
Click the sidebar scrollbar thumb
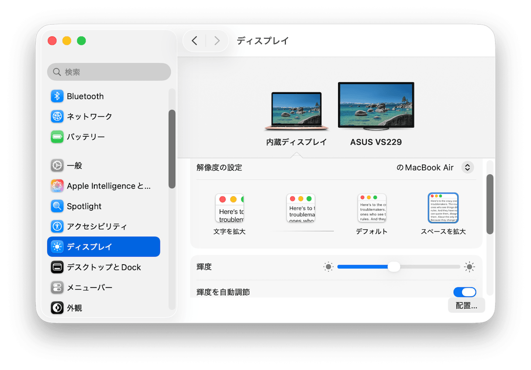(172, 149)
